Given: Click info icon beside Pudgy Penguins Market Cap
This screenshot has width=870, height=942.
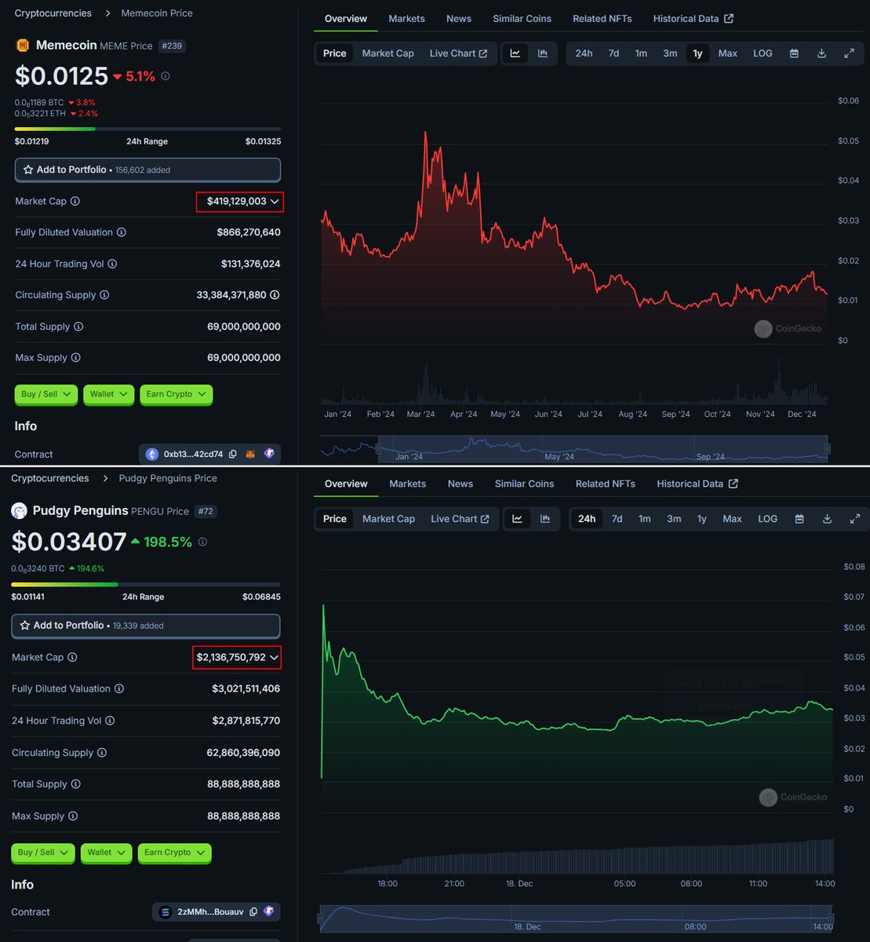Looking at the screenshot, I should [72, 658].
